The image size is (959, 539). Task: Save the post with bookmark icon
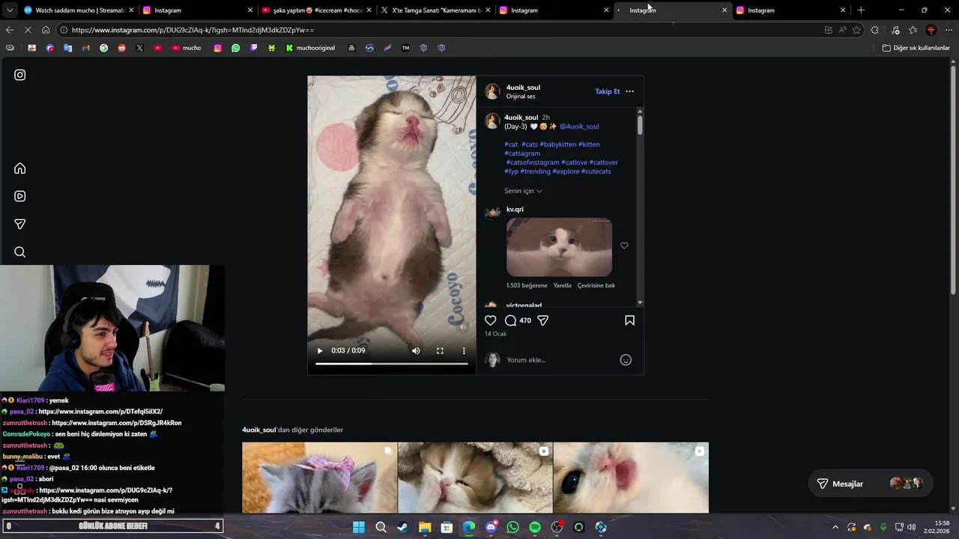pyautogui.click(x=629, y=320)
